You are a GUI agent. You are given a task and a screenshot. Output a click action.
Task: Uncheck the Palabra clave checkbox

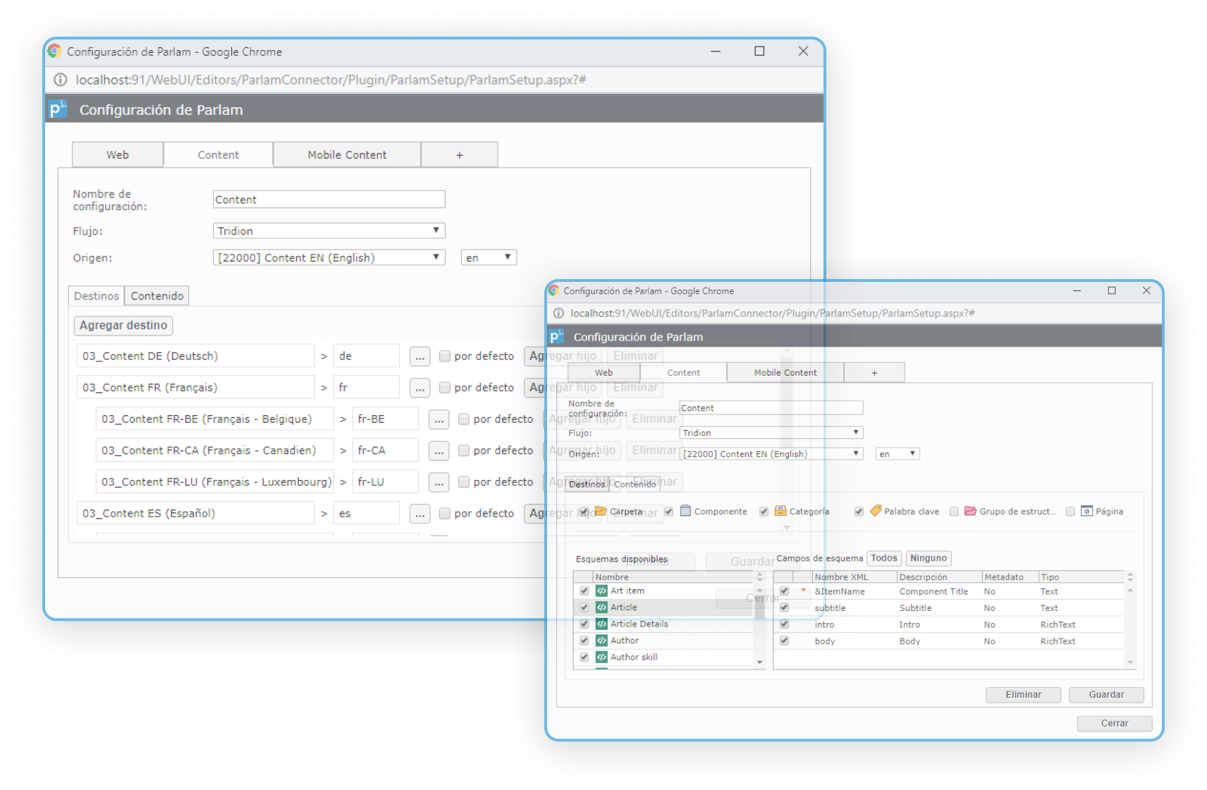[x=859, y=512]
